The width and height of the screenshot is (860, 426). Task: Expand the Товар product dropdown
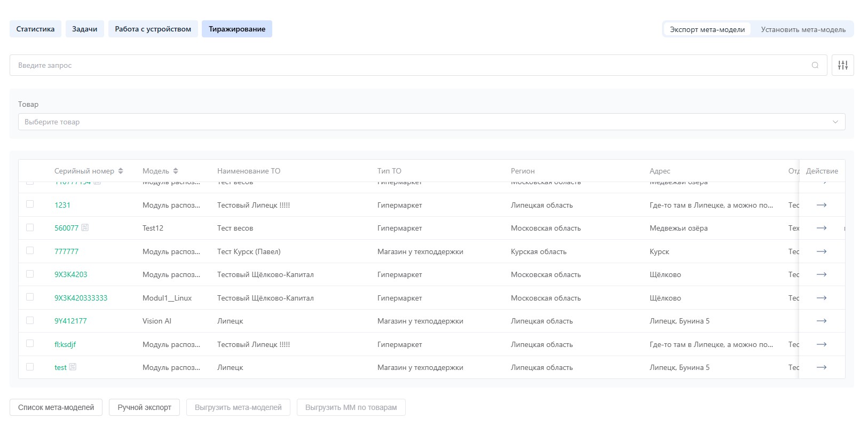click(x=431, y=122)
